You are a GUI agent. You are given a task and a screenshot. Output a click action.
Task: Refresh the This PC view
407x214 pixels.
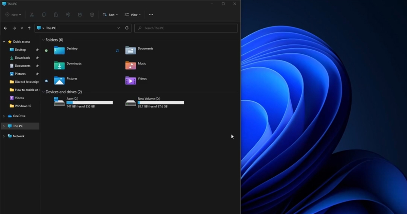127,28
